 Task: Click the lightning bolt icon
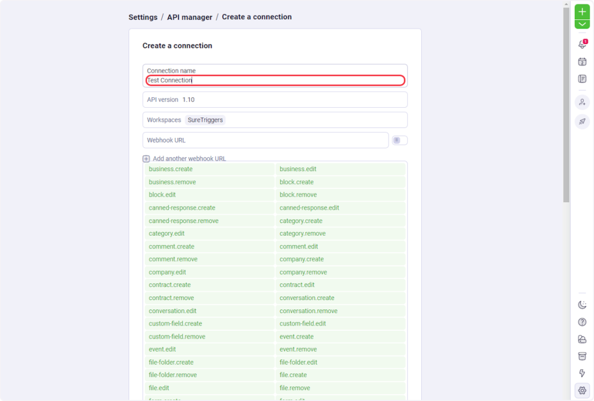point(582,373)
